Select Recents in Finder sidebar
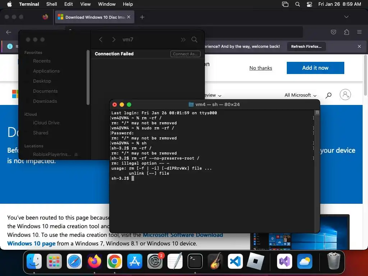Screen dimensions: 368x276 tap(42, 61)
